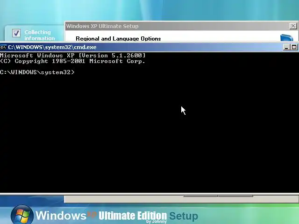Click the C:\WINDOWS\system32> command prompt line

(37, 72)
